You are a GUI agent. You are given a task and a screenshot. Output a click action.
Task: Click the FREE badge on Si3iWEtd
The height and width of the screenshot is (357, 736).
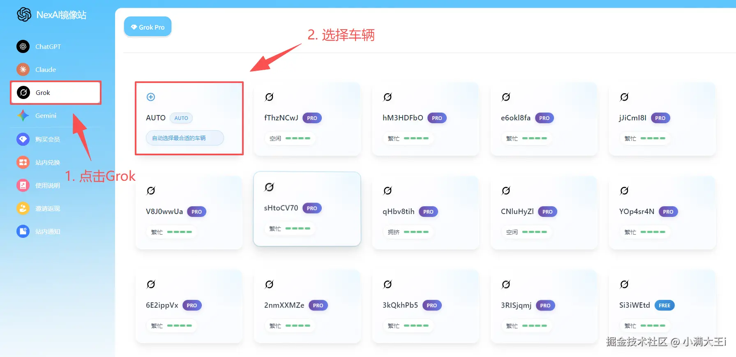coord(664,305)
